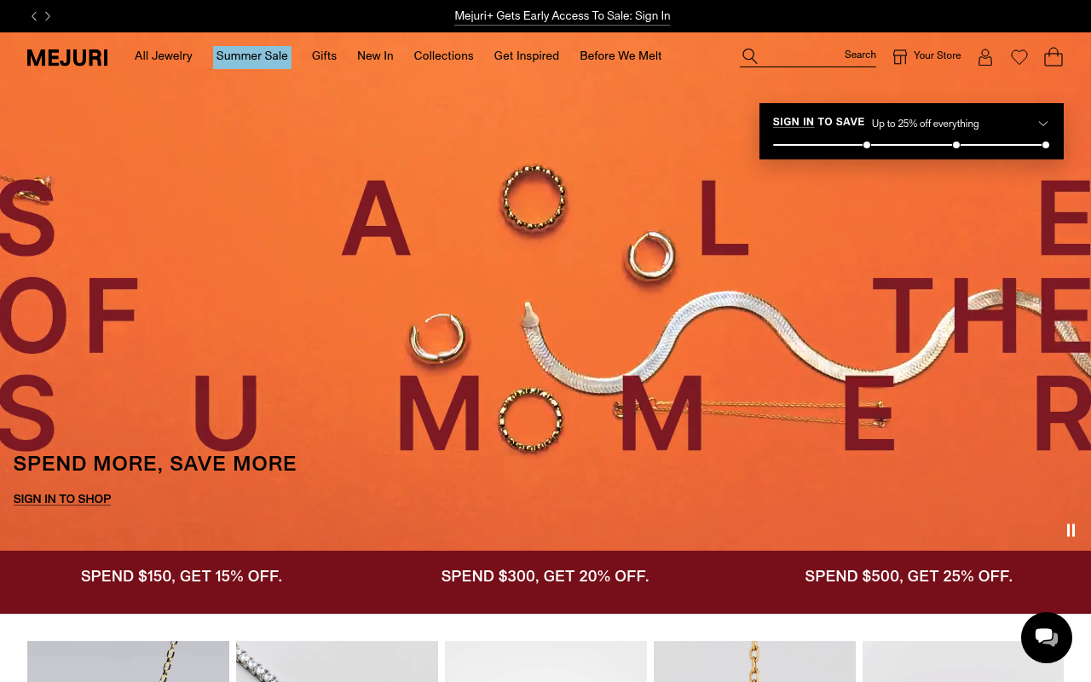
Task: Open the Before We Melt menu
Action: pos(621,56)
